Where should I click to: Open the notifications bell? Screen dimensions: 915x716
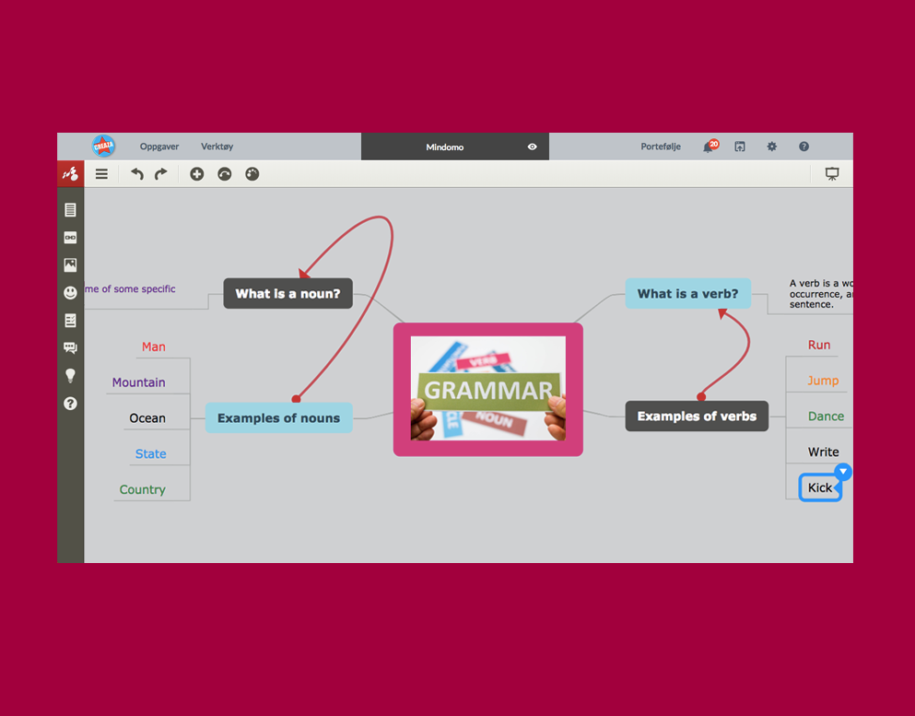pos(708,147)
